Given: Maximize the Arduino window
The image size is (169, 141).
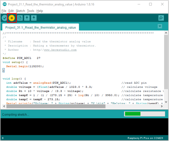Looking at the screenshot, I should [151, 4].
